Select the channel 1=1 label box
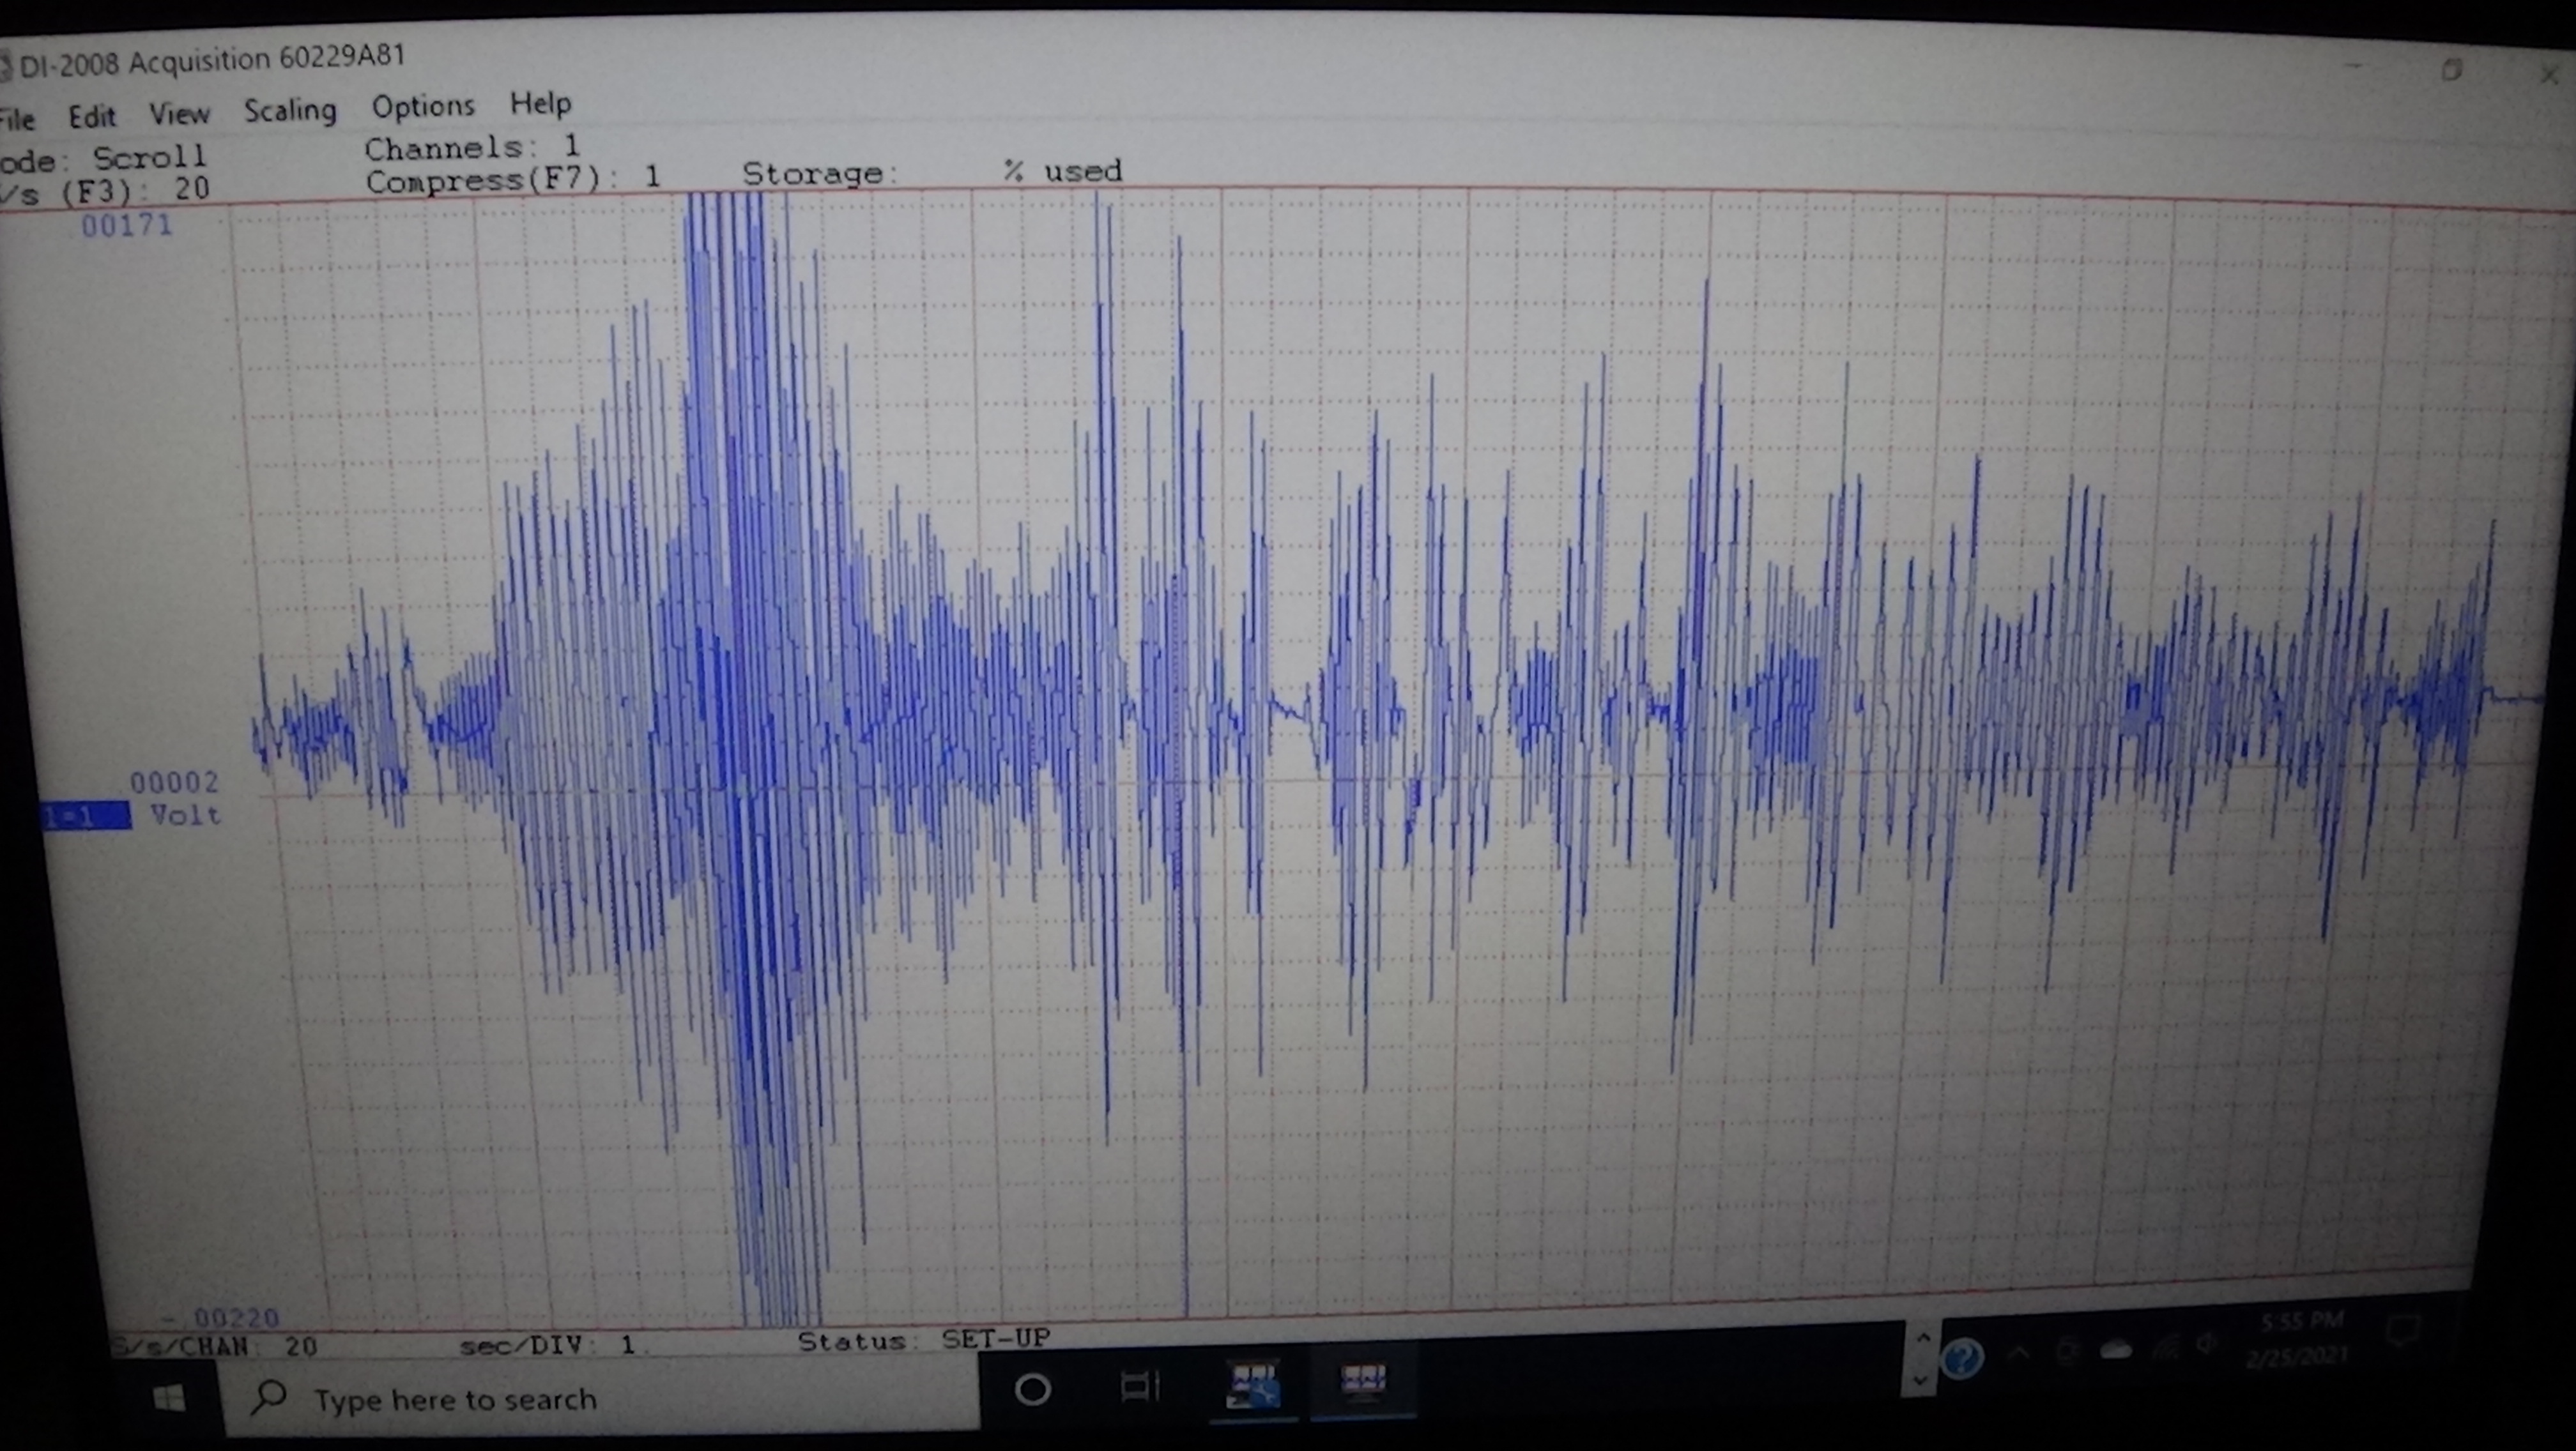The image size is (2576, 1451). 85,816
